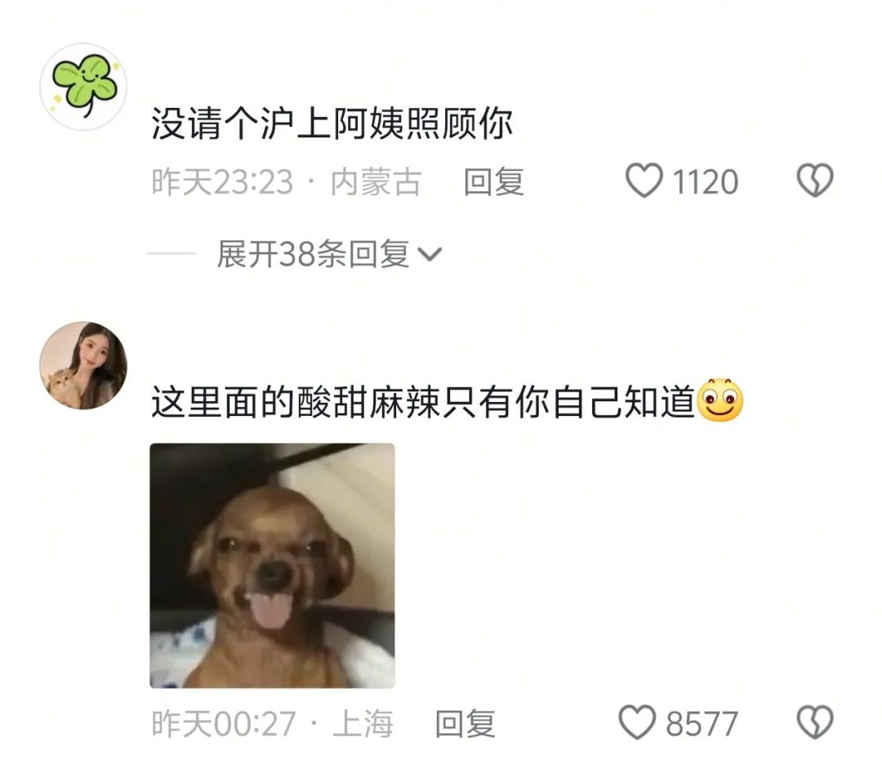Image resolution: width=882 pixels, height=764 pixels.
Task: Like the comment with 1120 likes
Action: click(x=644, y=180)
